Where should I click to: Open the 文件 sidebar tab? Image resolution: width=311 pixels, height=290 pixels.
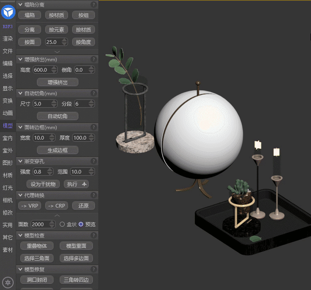(8, 51)
